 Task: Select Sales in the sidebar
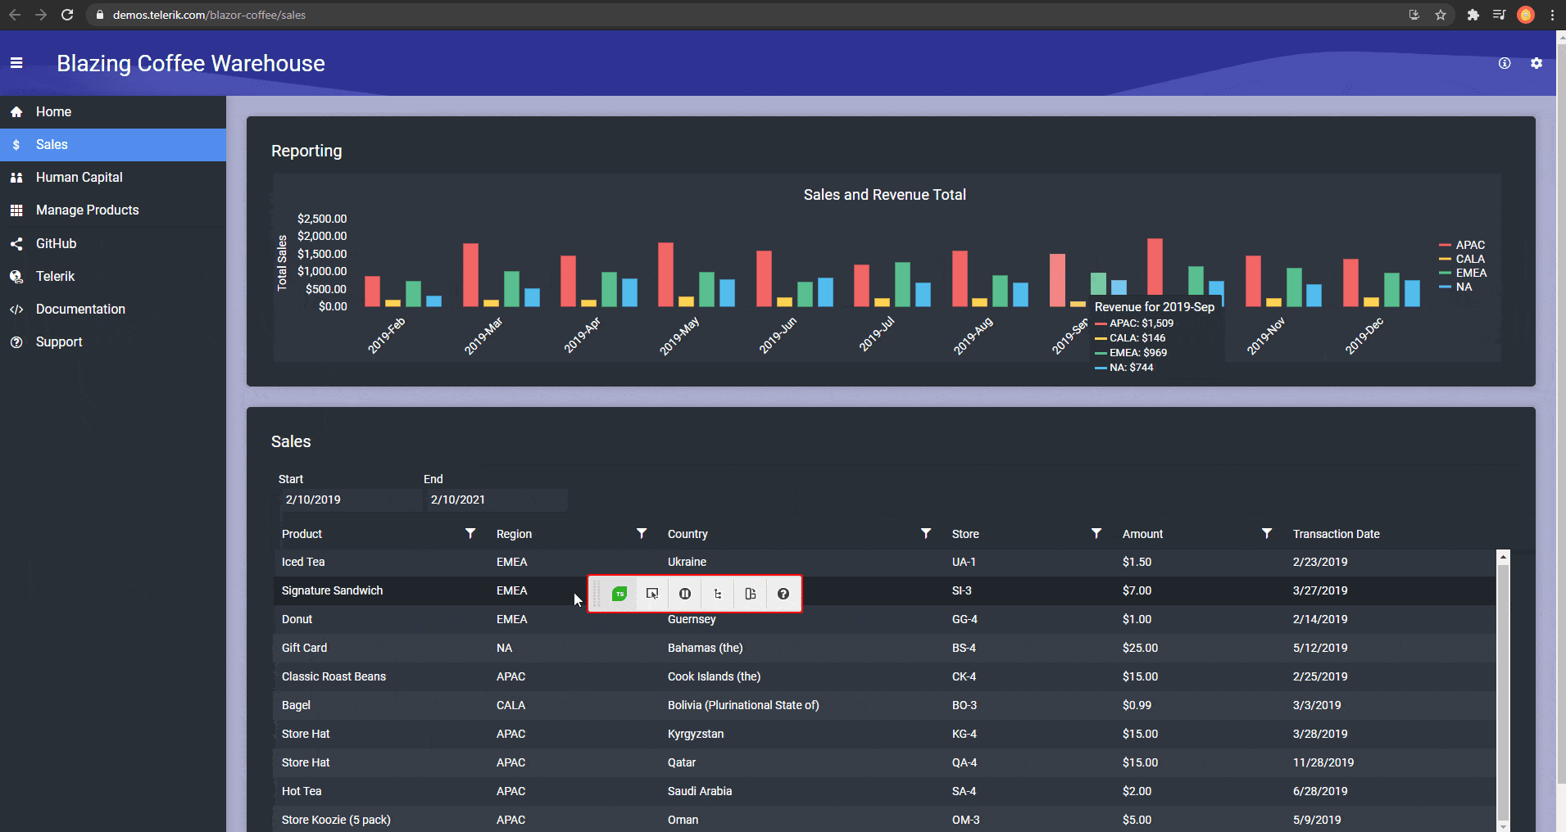[x=113, y=145]
